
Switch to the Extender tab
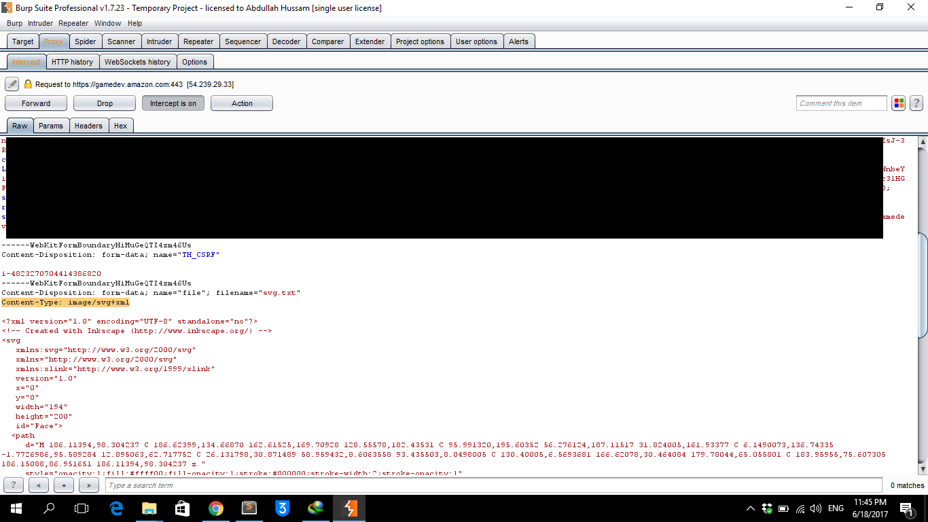[x=370, y=41]
